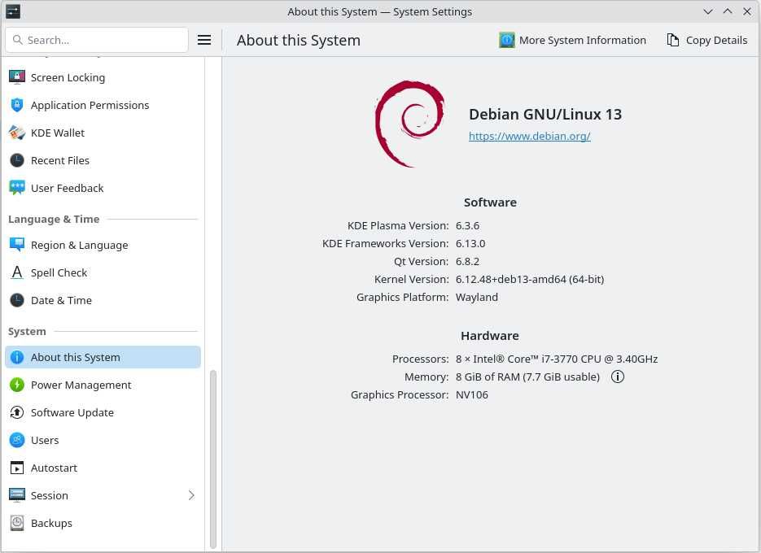Open Power Management settings

tap(103, 385)
